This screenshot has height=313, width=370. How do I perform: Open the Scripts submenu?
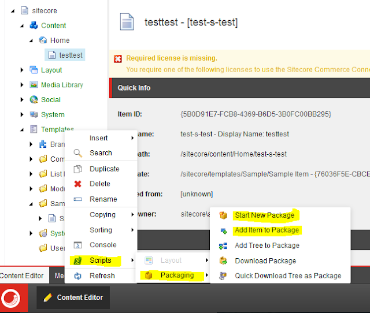coord(101,260)
